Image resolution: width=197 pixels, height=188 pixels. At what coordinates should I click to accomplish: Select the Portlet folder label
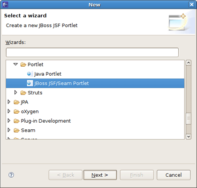point(36,64)
